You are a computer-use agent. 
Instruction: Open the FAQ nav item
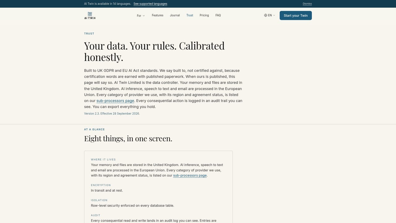(218, 15)
